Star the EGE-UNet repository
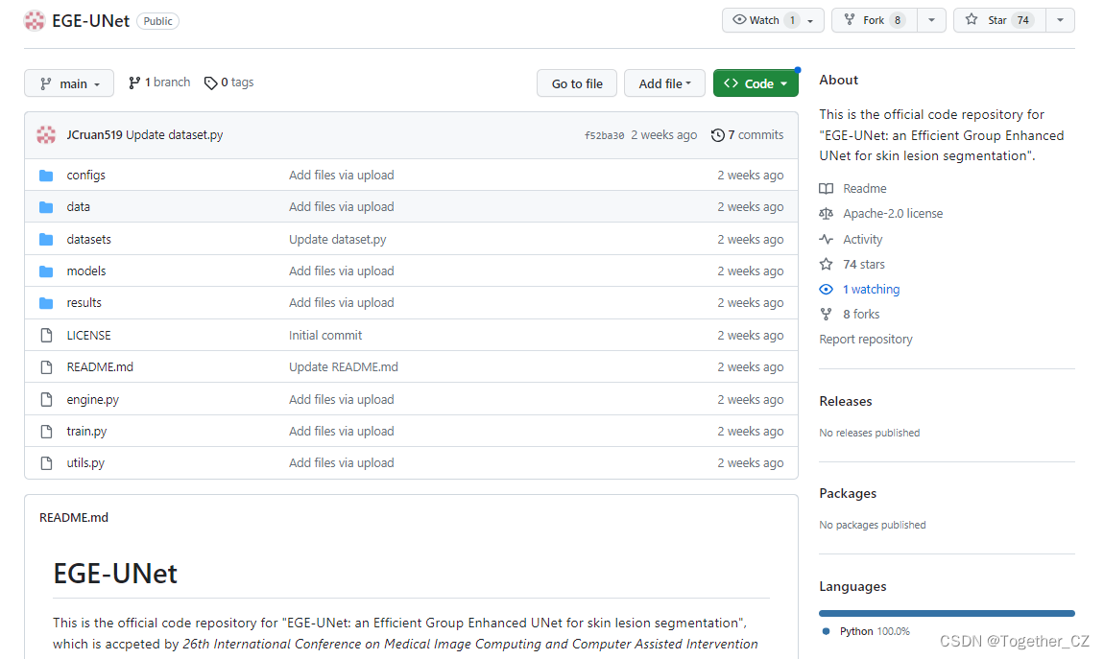 997,20
